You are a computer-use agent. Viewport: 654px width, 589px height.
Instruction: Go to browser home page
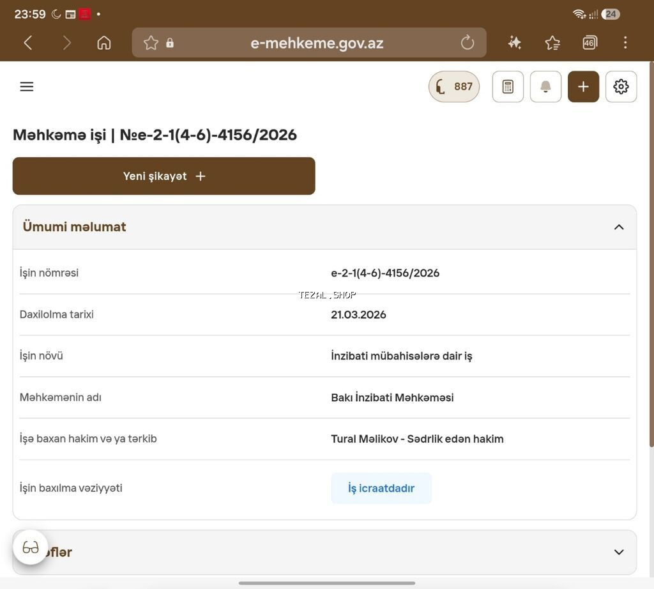tap(104, 43)
